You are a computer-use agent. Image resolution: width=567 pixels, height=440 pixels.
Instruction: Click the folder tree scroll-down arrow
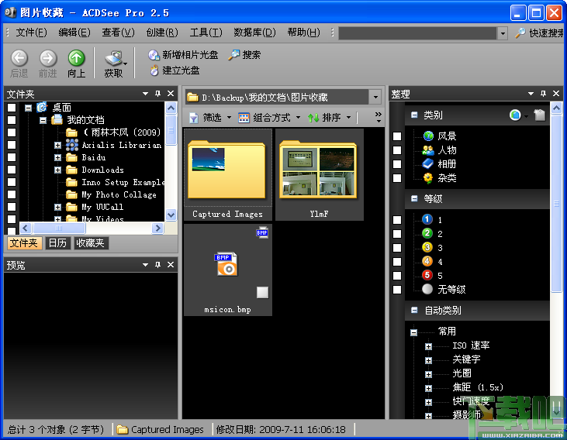pyautogui.click(x=171, y=215)
